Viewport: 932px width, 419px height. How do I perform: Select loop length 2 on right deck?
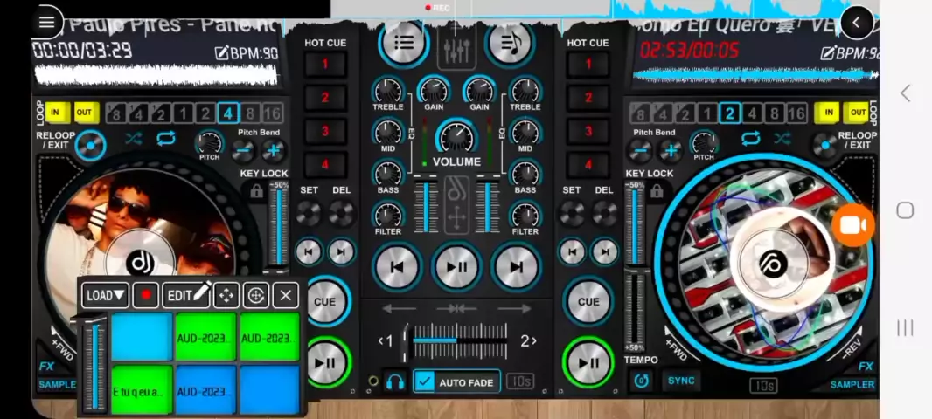point(729,113)
